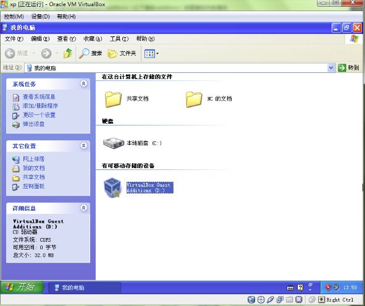
Task: Go up one folder level
Action: [68, 53]
